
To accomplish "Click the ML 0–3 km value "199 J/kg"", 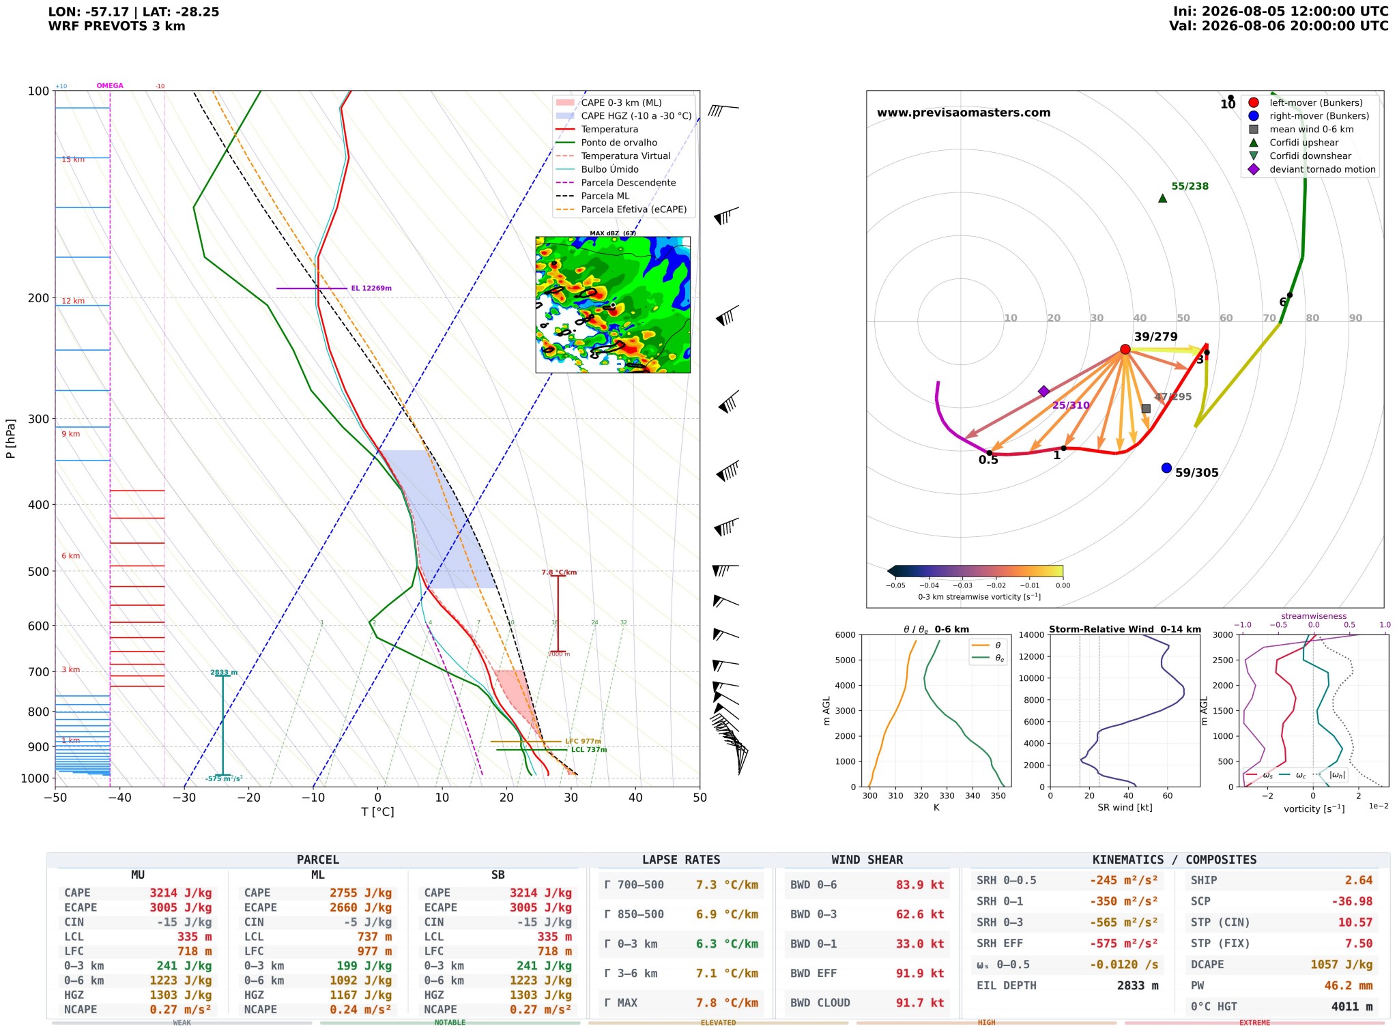I will [x=364, y=966].
